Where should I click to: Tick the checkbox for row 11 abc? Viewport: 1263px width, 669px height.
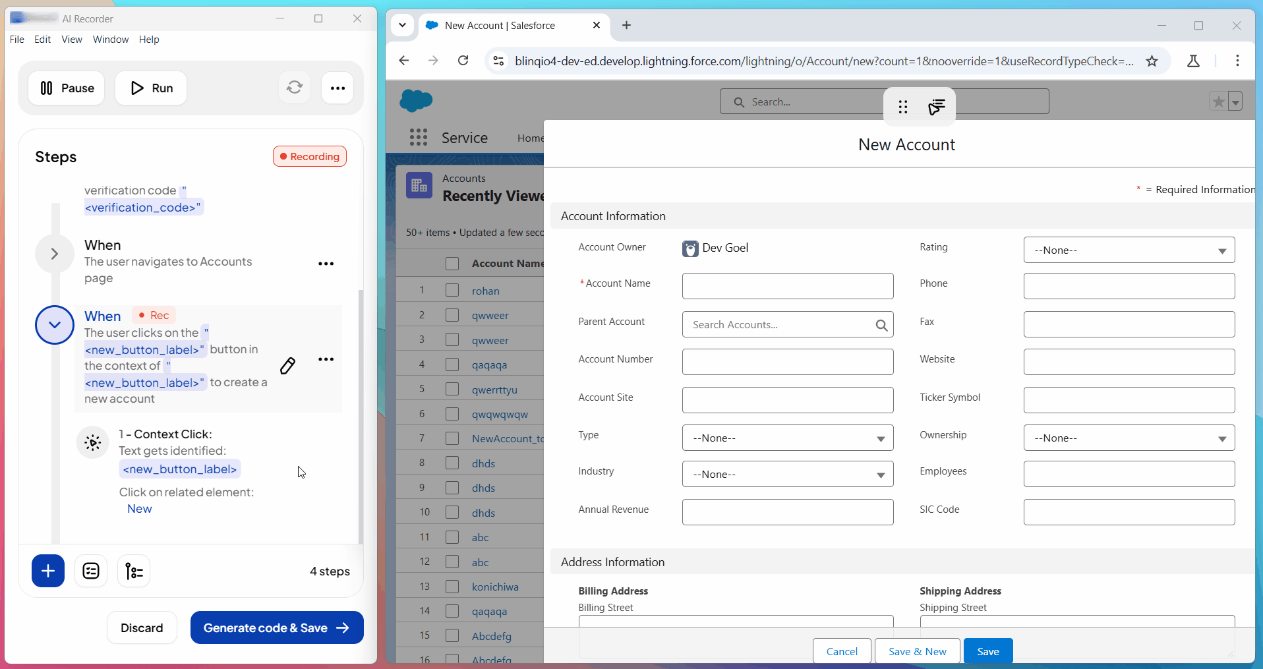(x=452, y=537)
